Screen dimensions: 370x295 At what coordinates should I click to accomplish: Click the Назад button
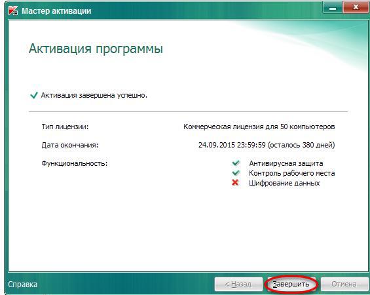(238, 284)
